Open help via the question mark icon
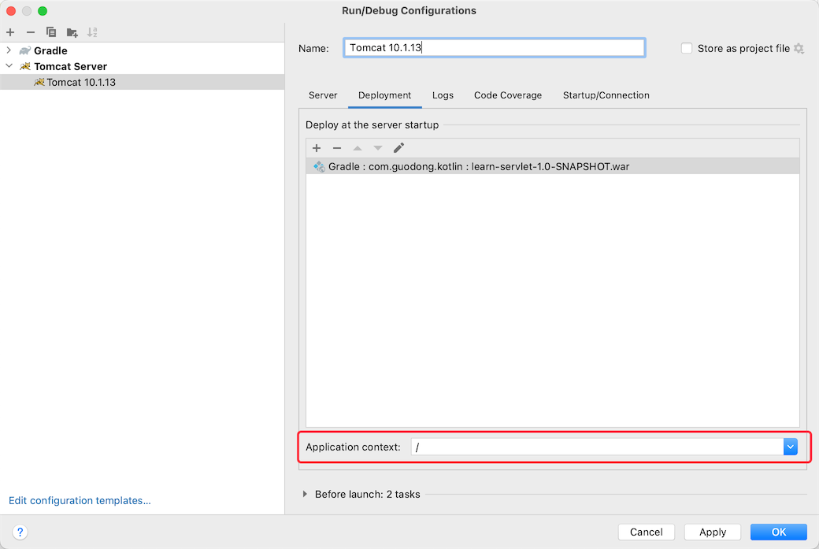This screenshot has width=819, height=549. 20,532
